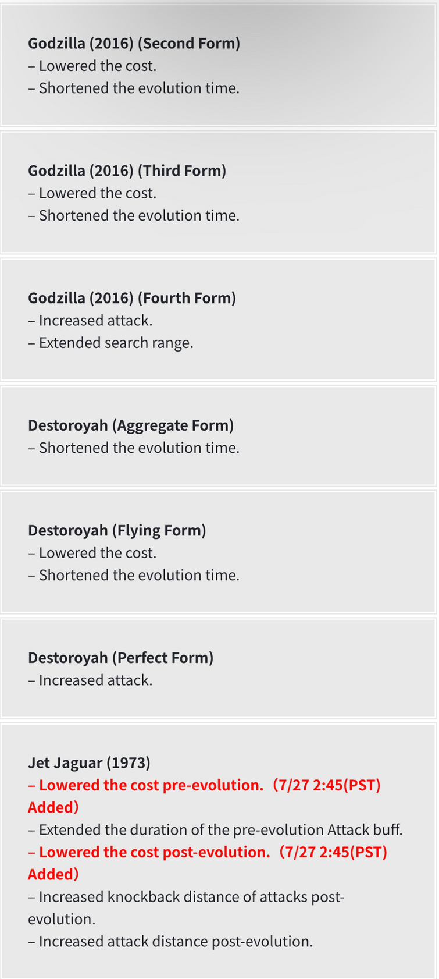Click Second Form 'Shortened the evolution time' text
Image resolution: width=439 pixels, height=979 pixels.
pos(134,88)
